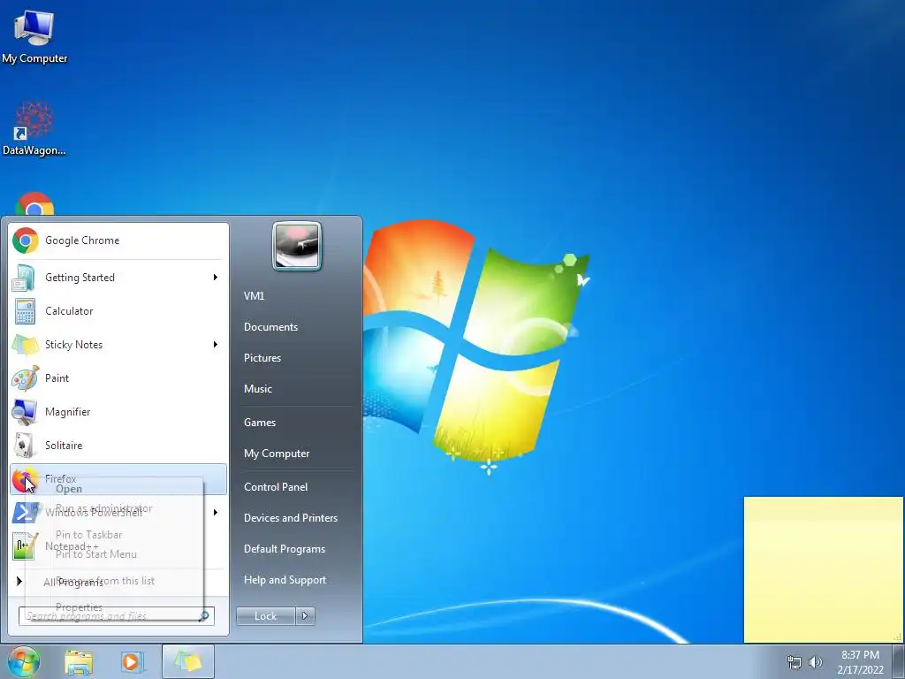Screen dimensions: 905x679
Task: Open Sticky Notes icon in Start menu
Action: click(x=25, y=345)
